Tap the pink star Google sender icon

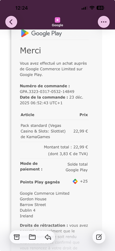point(57,20)
